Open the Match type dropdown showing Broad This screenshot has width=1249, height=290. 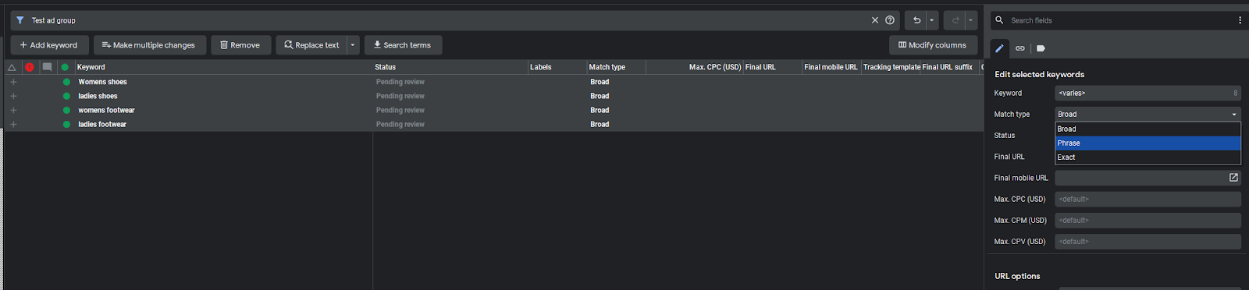click(x=1148, y=114)
